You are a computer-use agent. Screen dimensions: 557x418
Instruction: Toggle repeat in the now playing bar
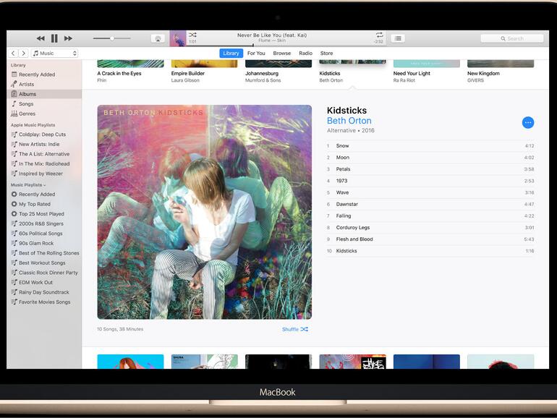tap(379, 35)
